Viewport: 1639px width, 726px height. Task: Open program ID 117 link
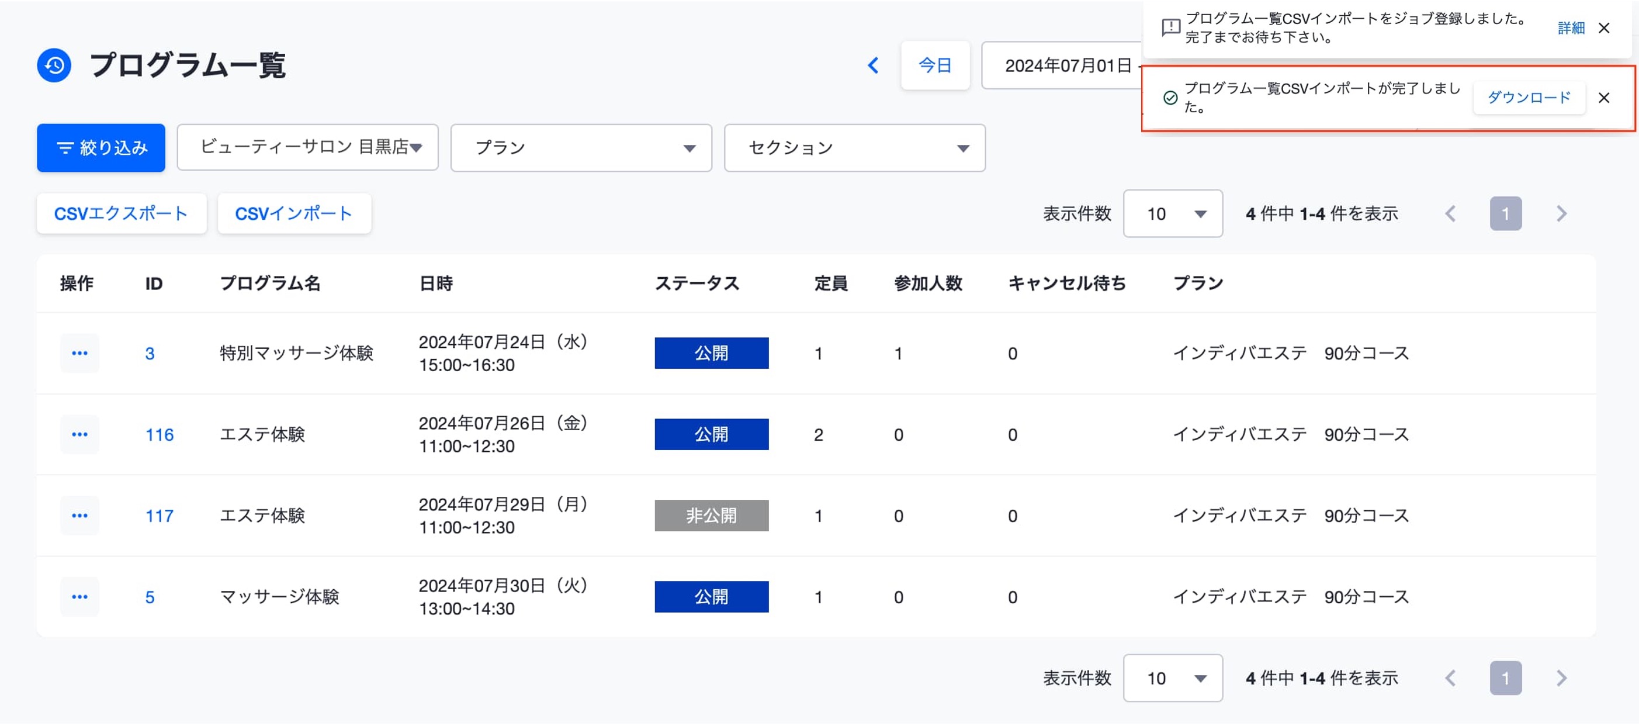click(159, 517)
